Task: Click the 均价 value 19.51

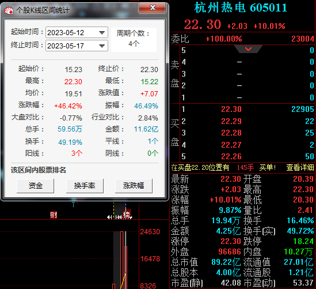Action: coord(73,94)
